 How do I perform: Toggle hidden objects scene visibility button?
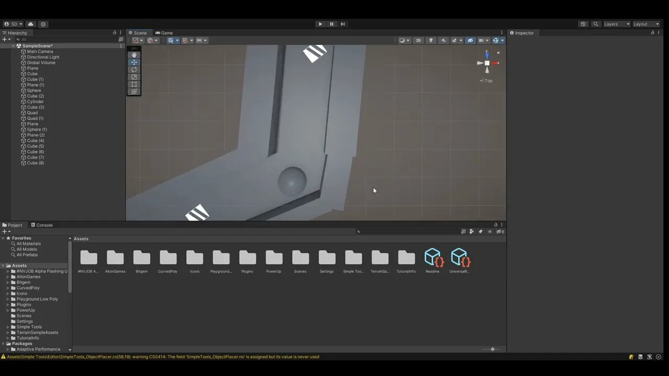coord(470,40)
